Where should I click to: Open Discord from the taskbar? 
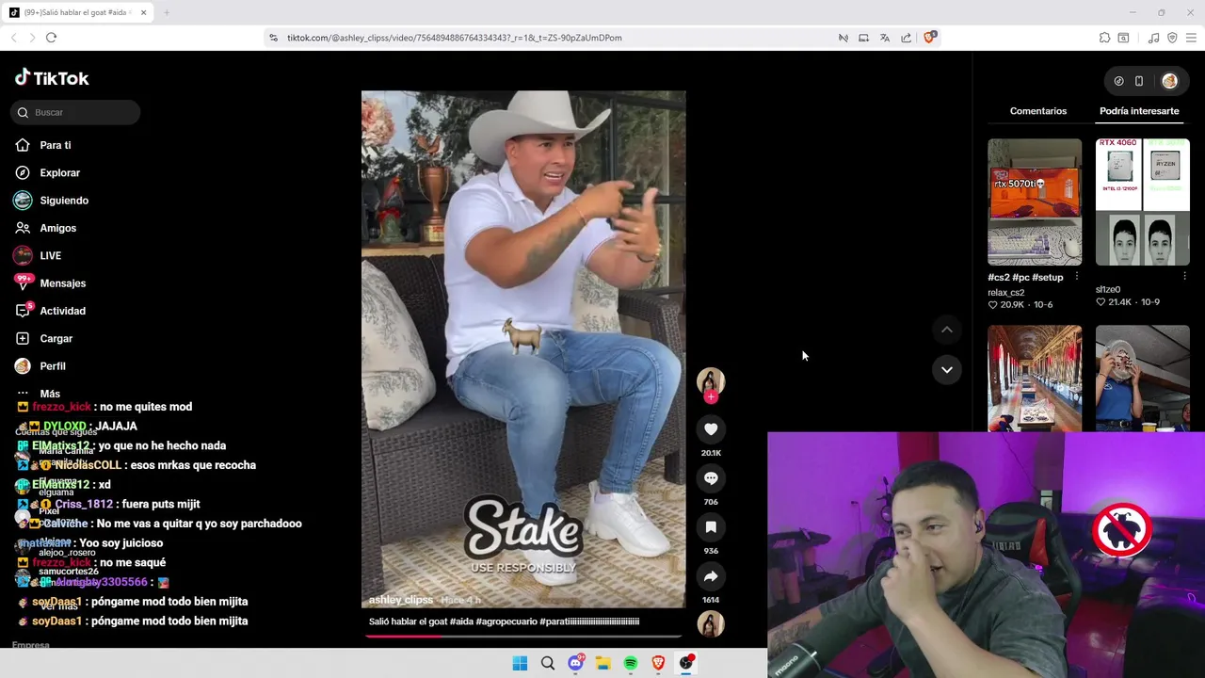[575, 664]
